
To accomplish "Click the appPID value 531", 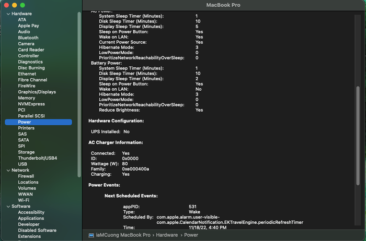I will click(x=192, y=207).
